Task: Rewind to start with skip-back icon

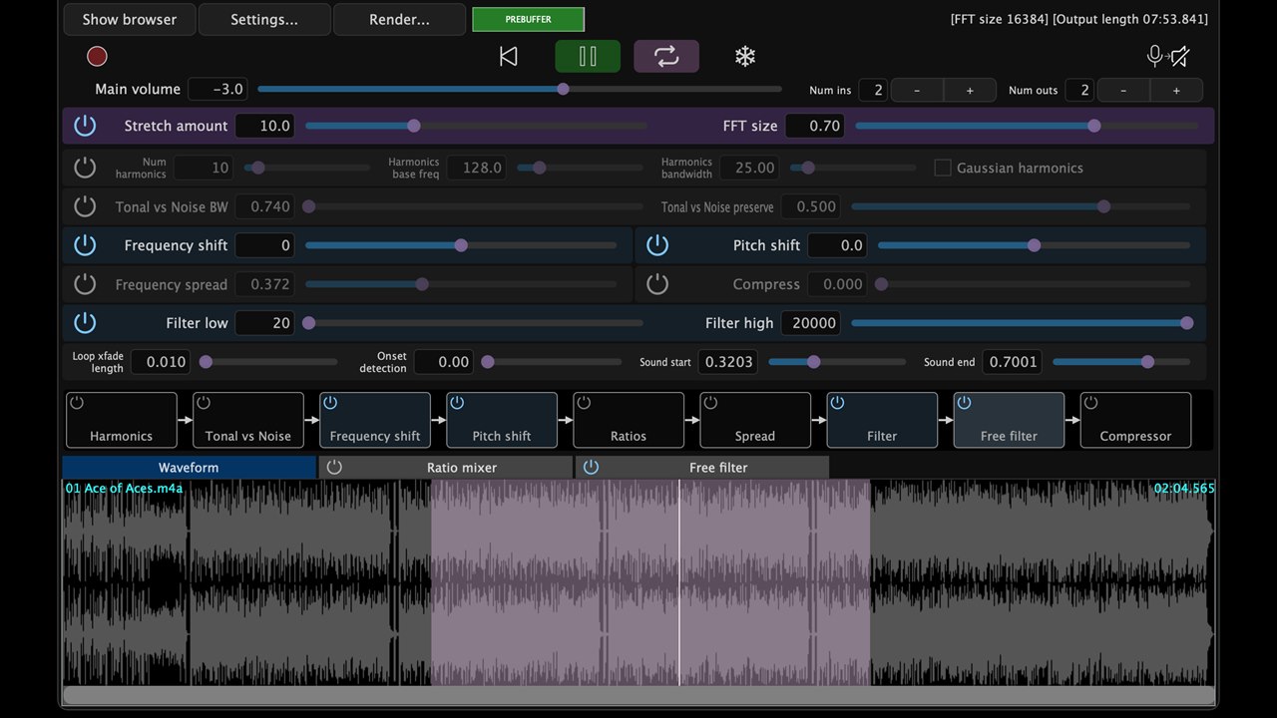Action: [x=508, y=56]
